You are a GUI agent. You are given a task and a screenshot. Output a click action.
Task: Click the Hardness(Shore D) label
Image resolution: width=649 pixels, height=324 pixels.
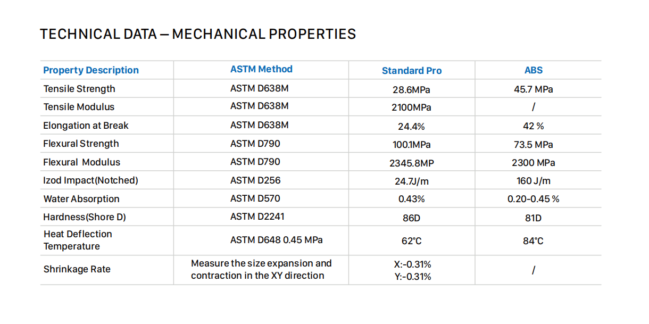(85, 217)
